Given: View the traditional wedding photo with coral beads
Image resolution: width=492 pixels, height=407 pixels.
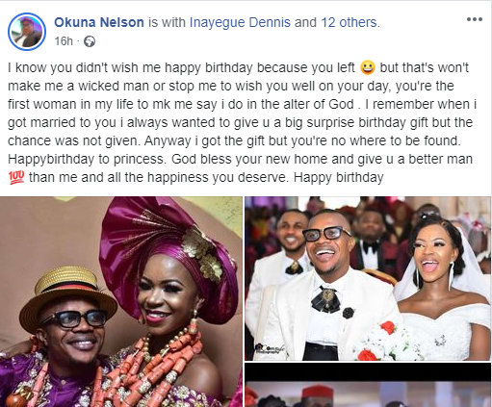Looking at the screenshot, I should tap(121, 301).
